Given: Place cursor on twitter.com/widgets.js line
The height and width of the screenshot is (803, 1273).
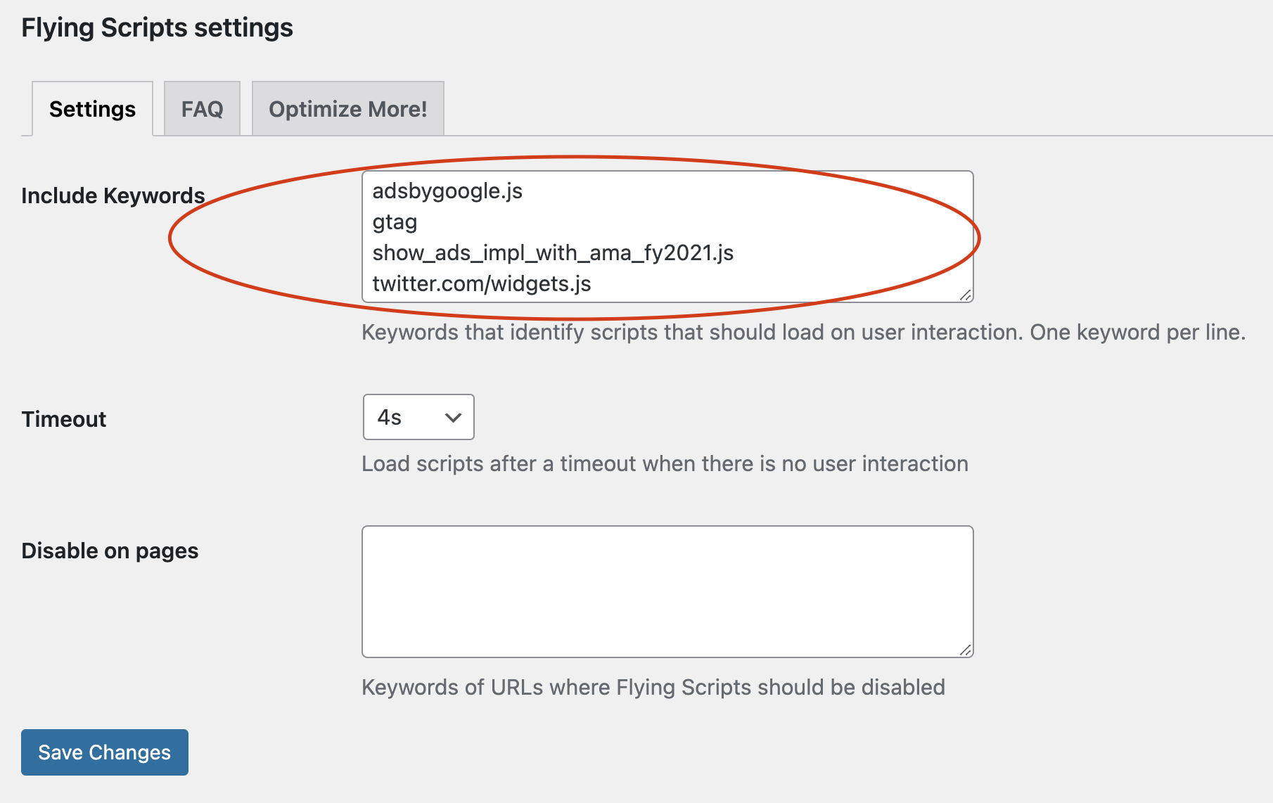Looking at the screenshot, I should [x=482, y=284].
